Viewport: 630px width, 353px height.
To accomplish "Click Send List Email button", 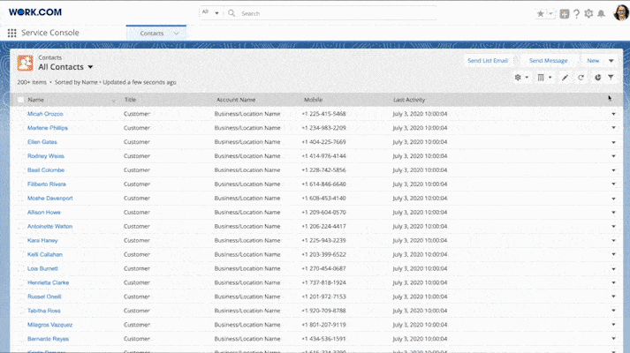I will coord(488,61).
